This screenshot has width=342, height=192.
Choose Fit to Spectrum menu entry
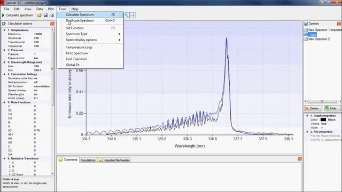tap(90, 53)
